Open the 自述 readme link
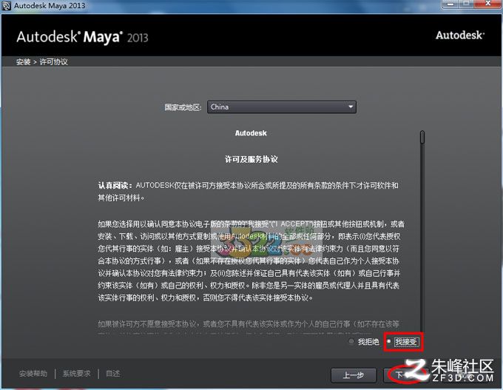Viewport: 503px width, 390px height. point(113,373)
